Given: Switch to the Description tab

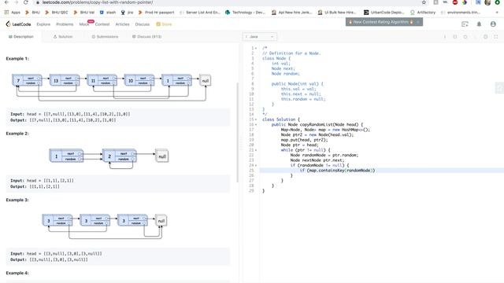Looking at the screenshot, I should 21,37.
